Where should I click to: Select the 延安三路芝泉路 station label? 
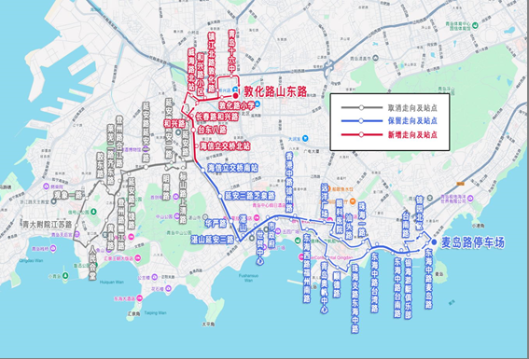(x=250, y=196)
